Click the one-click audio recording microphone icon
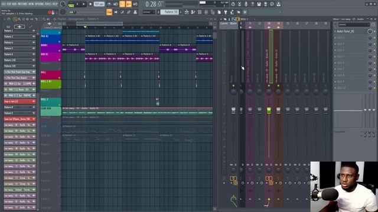 pos(246,4)
